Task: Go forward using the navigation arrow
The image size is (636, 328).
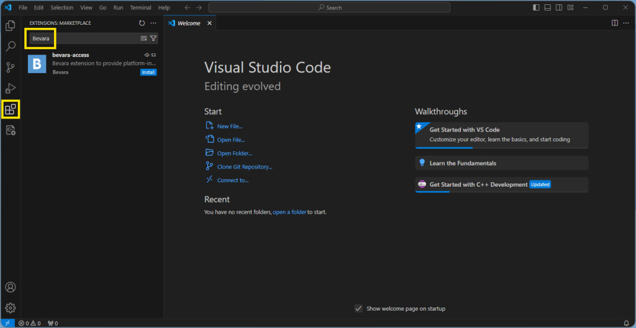Action: pos(199,7)
